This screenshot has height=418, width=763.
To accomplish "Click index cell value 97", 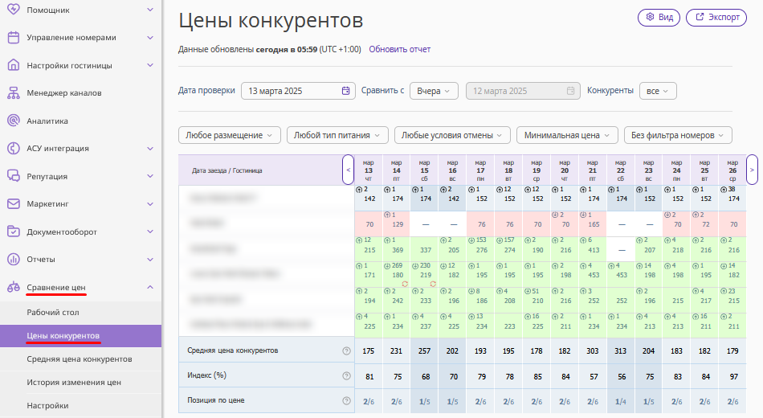I will (734, 376).
